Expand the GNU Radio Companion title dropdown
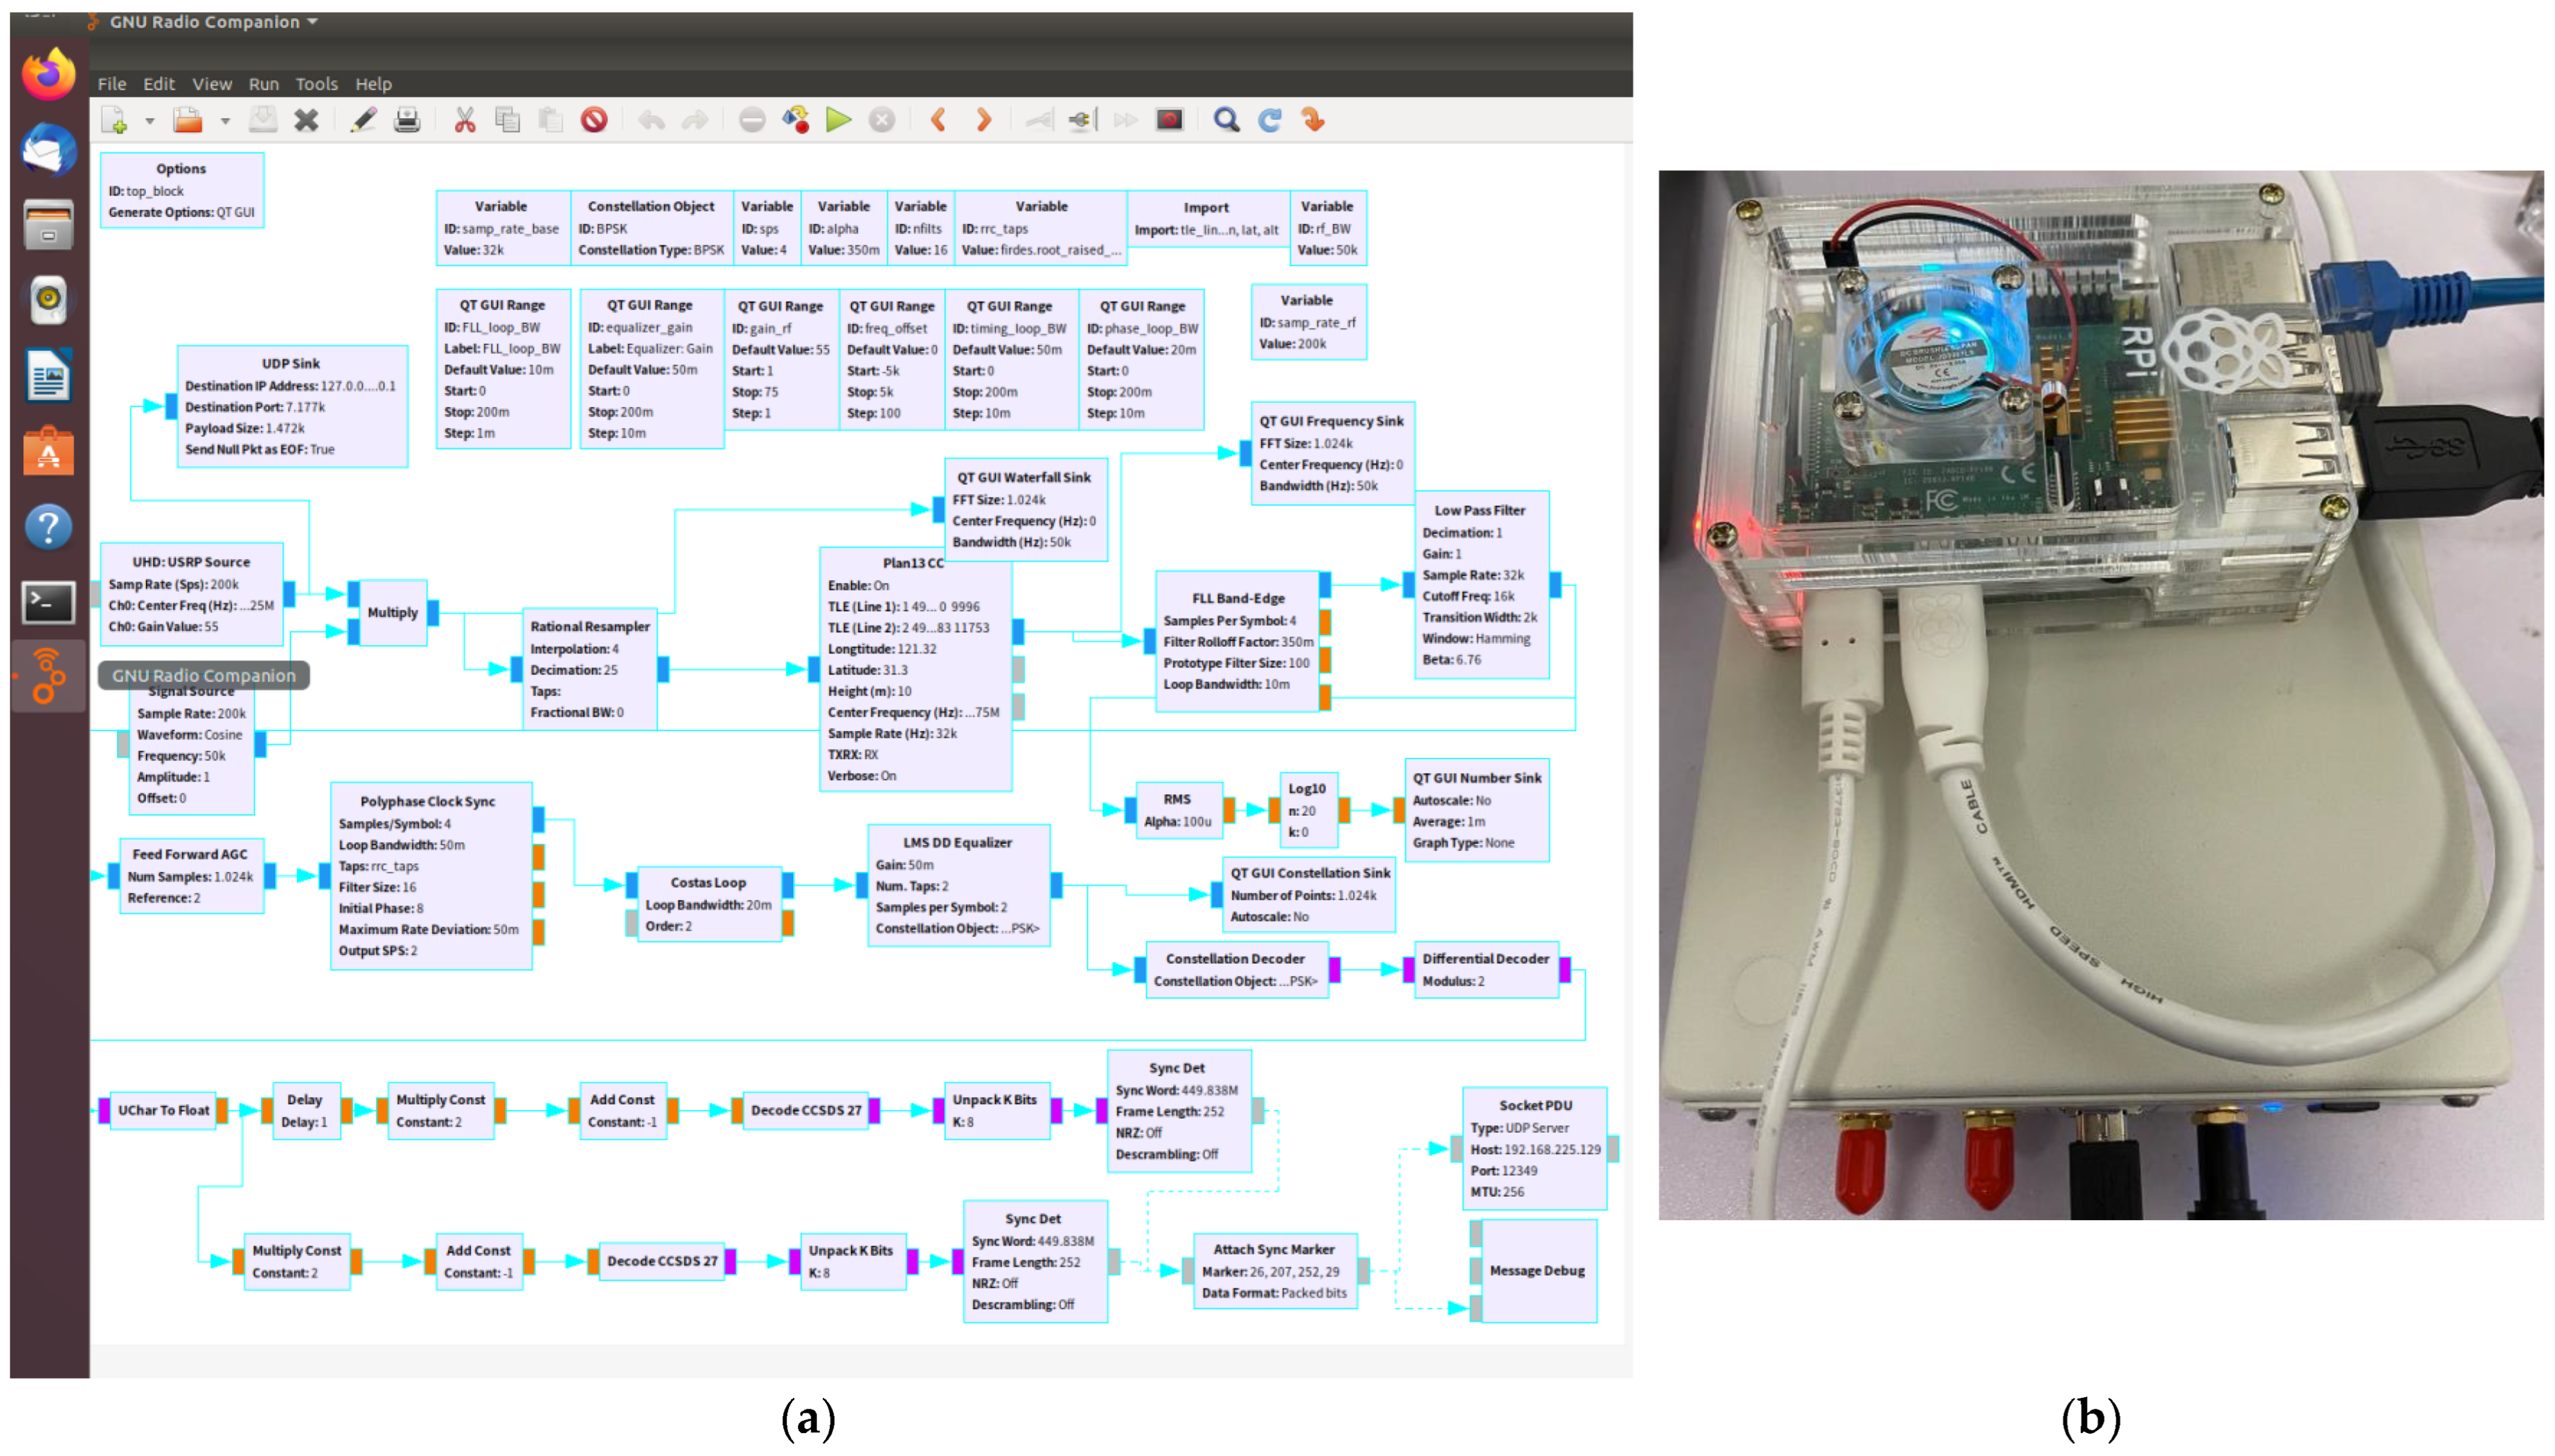The width and height of the screenshot is (2555, 1456). point(313,22)
